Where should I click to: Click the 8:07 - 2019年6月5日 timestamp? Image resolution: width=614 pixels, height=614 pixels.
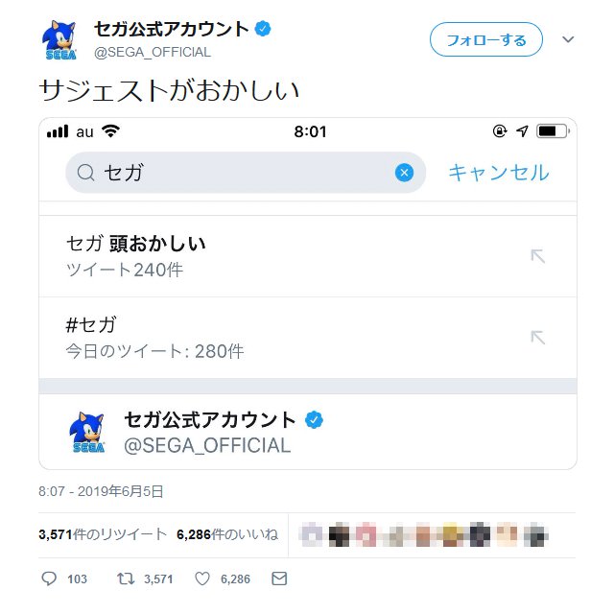(x=101, y=492)
